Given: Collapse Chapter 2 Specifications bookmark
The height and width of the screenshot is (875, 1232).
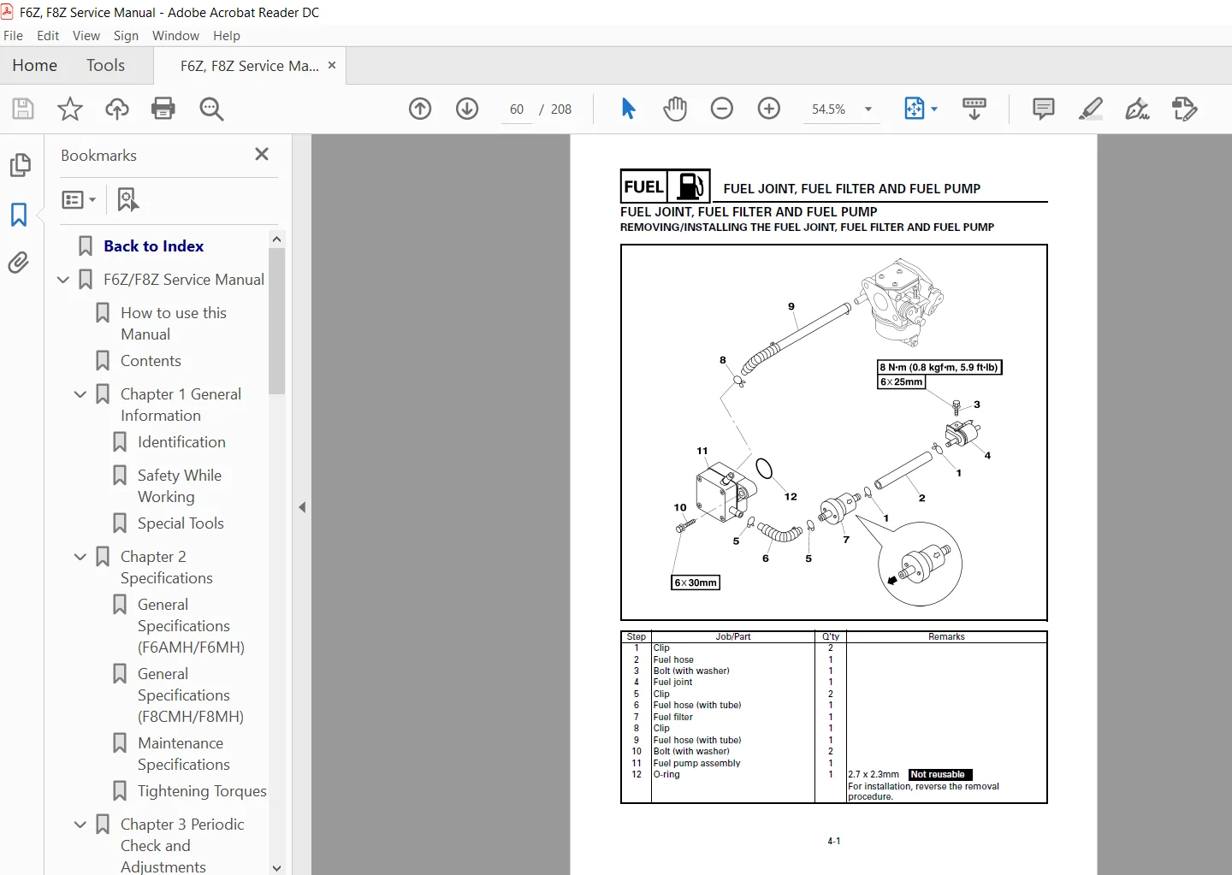Looking at the screenshot, I should pos(80,557).
